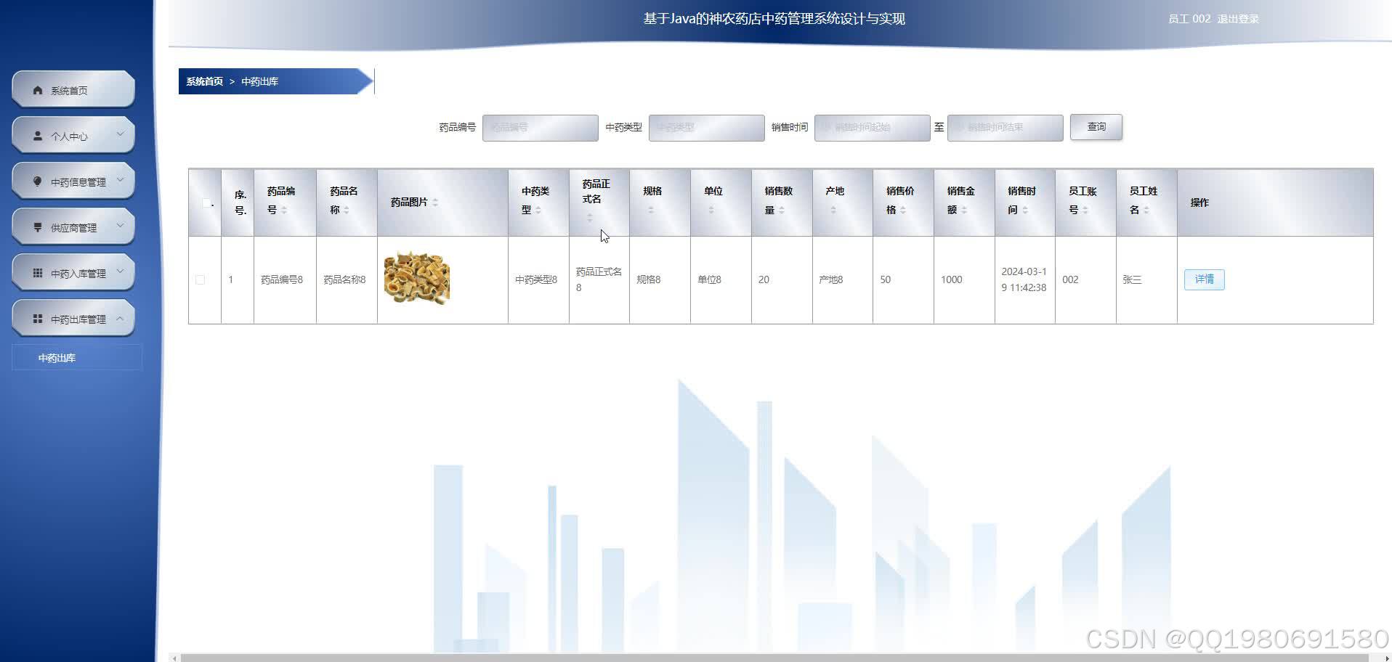The image size is (1392, 662).
Task: Click the 供应商管理 sidebar icon
Action: coord(38,227)
